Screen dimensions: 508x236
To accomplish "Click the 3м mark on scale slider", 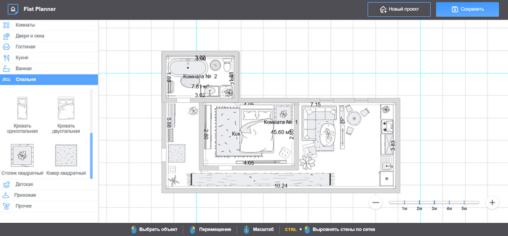I will pyautogui.click(x=434, y=202).
